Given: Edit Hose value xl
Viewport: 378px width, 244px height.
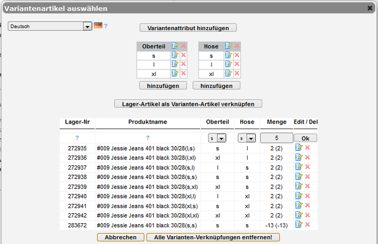Looking at the screenshot, I should 228,74.
